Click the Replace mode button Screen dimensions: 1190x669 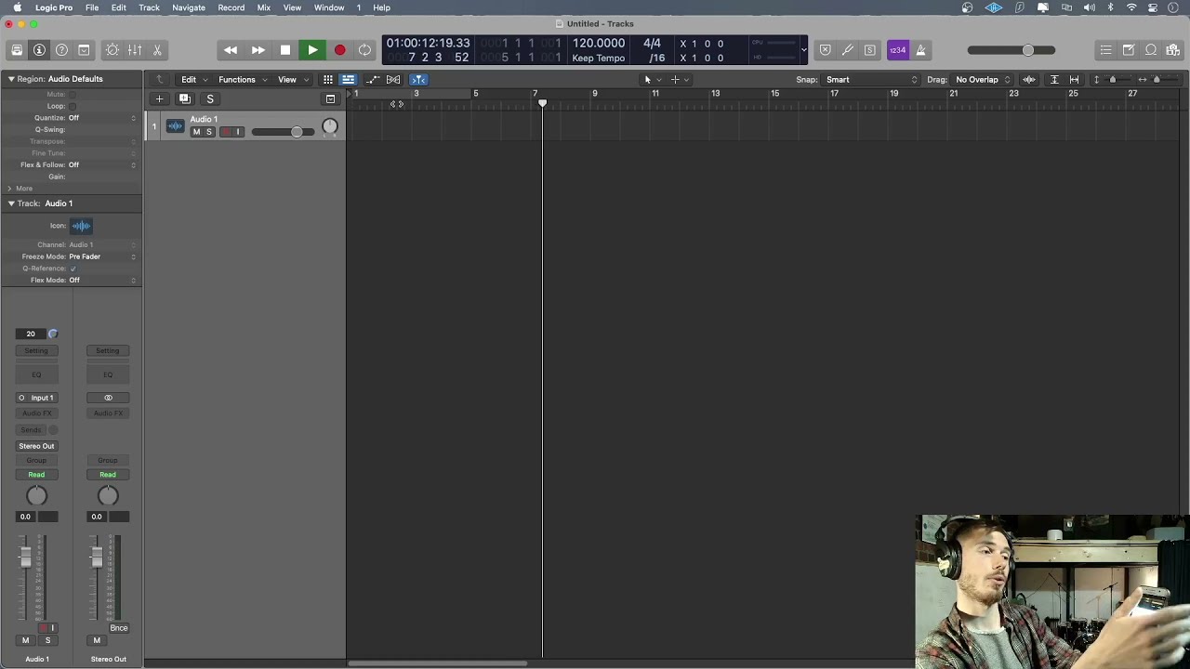point(825,50)
